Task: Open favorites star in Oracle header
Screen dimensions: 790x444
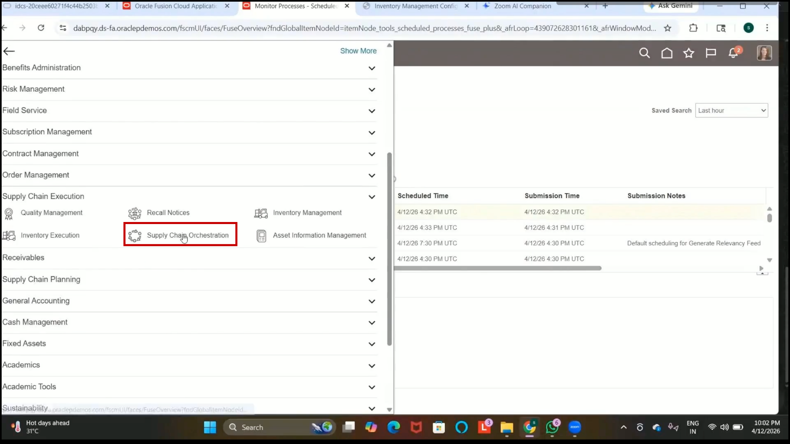Action: (x=689, y=53)
